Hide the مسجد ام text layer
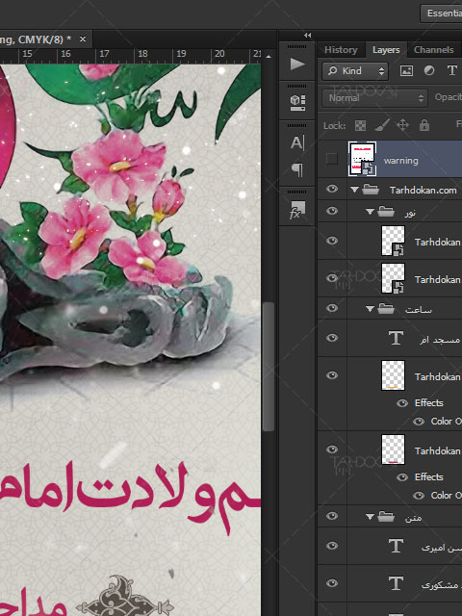Viewport: 462px width, 616px height. (x=332, y=338)
